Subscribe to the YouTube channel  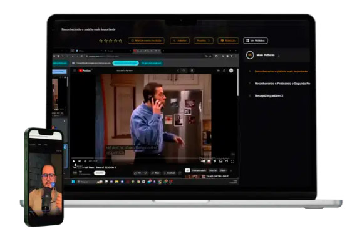tap(100, 173)
